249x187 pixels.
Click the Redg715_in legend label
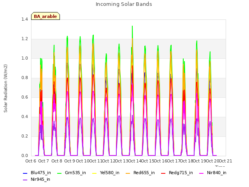tap(181, 173)
